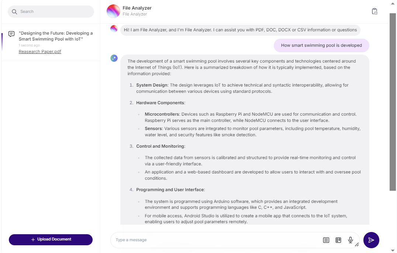Click the chat bubble icon beside the conversation title
This screenshot has height=253, width=397.
pos(11,34)
